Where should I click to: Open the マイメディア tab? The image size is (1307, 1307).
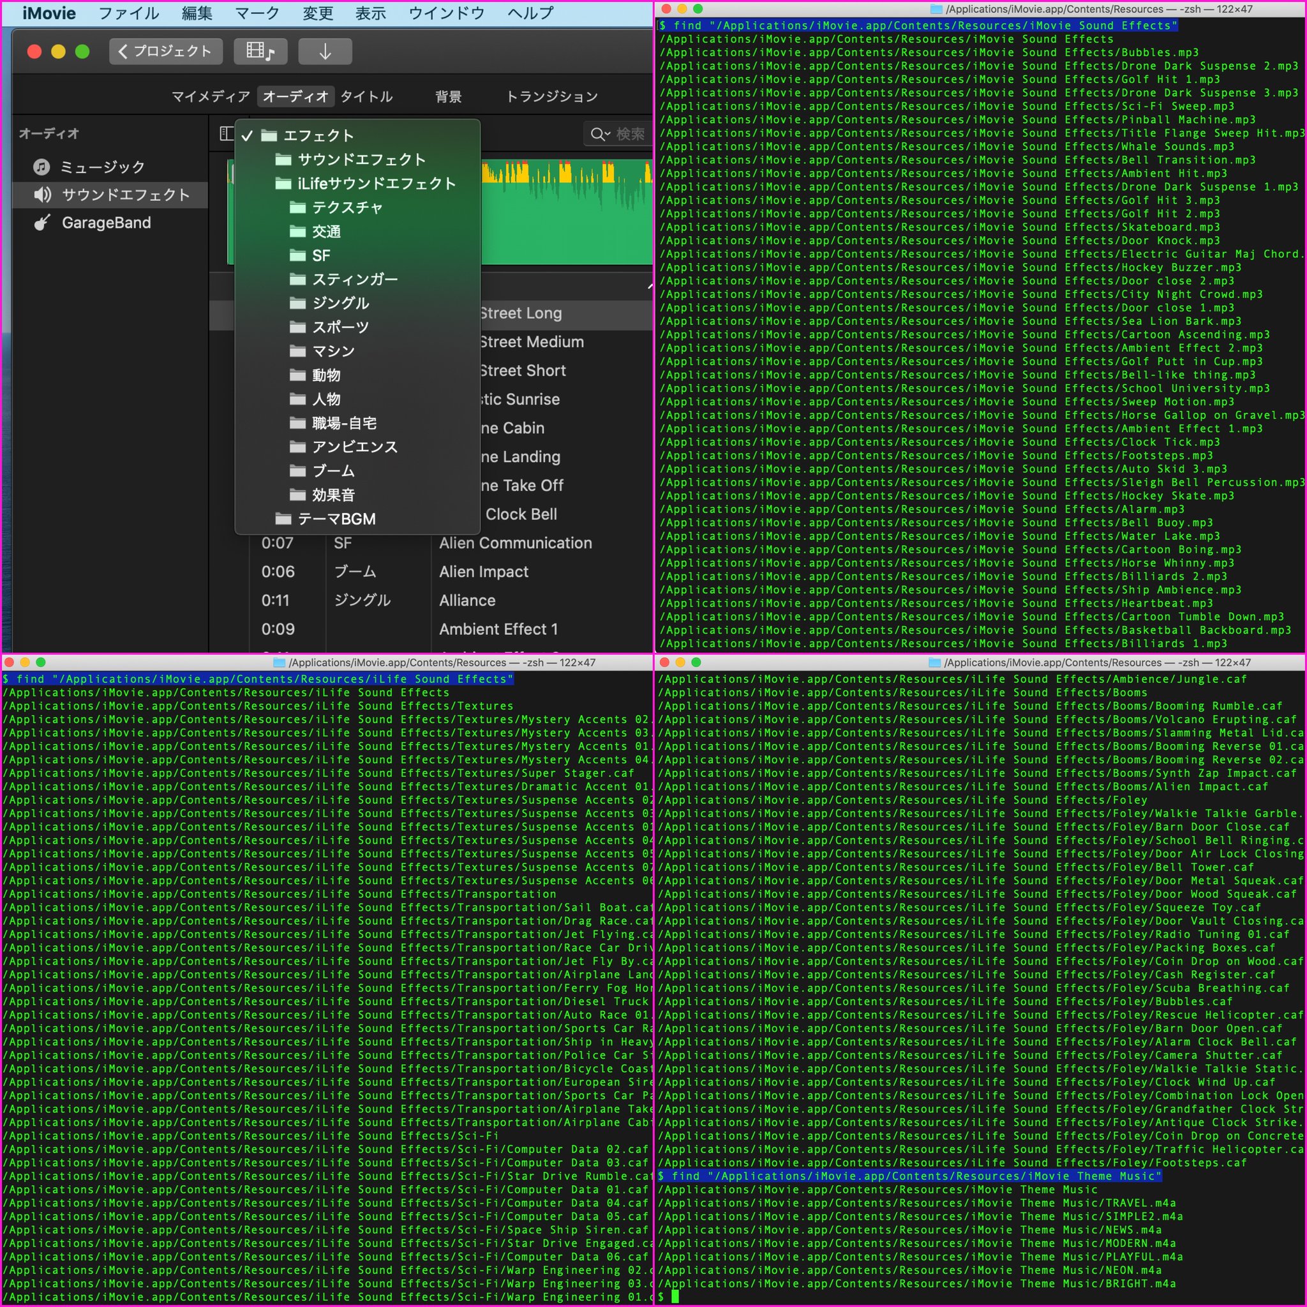211,97
